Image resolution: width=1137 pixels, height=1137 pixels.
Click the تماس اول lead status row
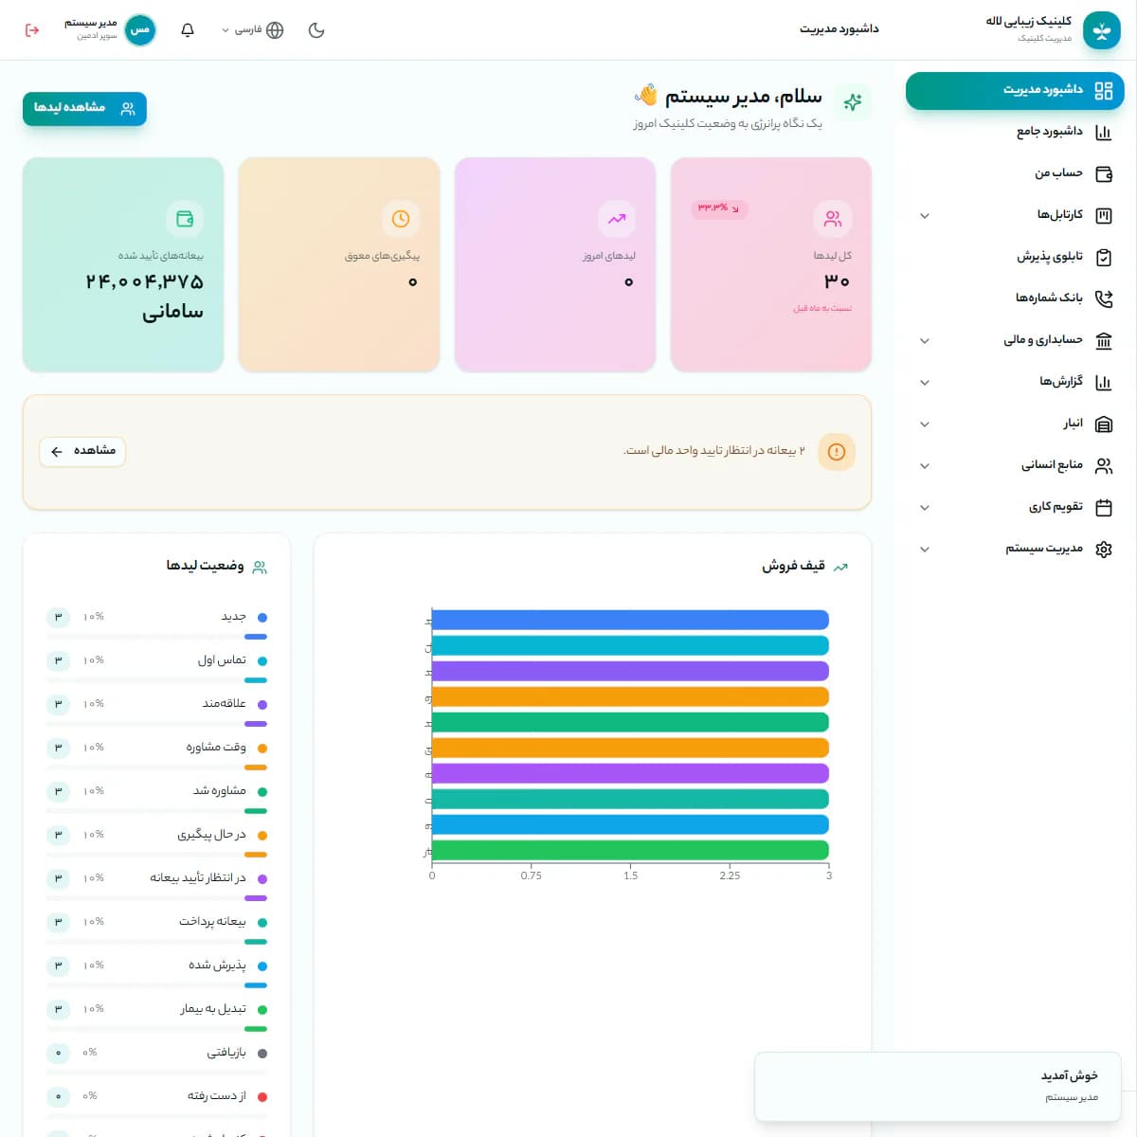pyautogui.click(x=156, y=668)
